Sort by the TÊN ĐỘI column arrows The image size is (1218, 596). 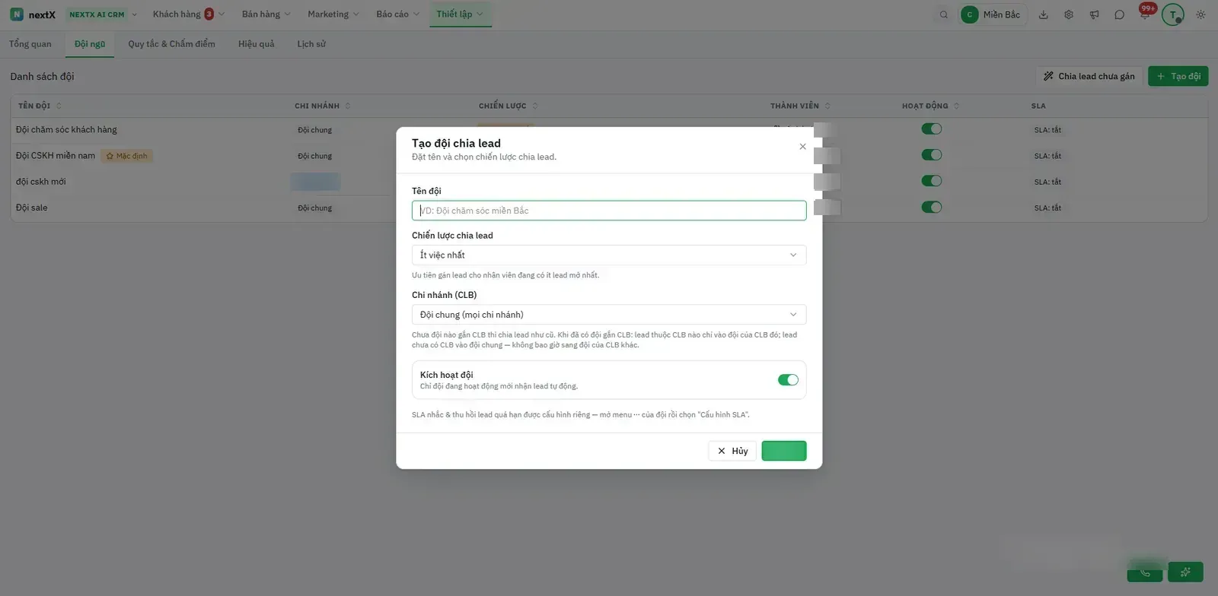tap(59, 106)
